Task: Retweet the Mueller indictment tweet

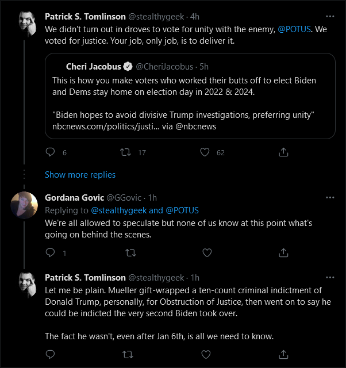Action: coord(128,354)
